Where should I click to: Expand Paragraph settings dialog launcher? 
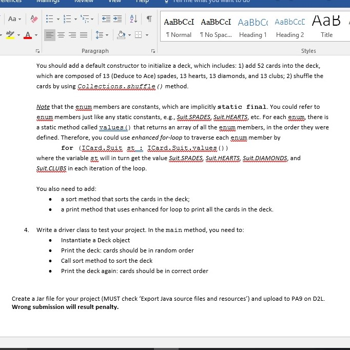click(x=152, y=51)
